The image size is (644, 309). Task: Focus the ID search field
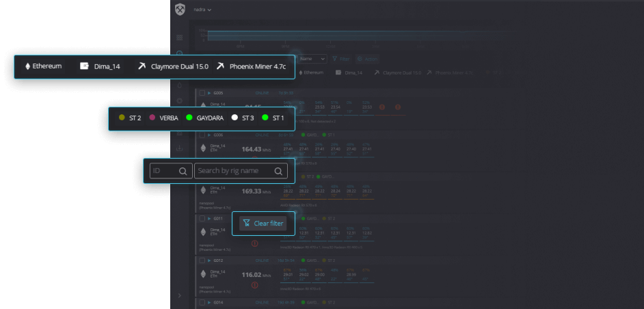tap(171, 171)
